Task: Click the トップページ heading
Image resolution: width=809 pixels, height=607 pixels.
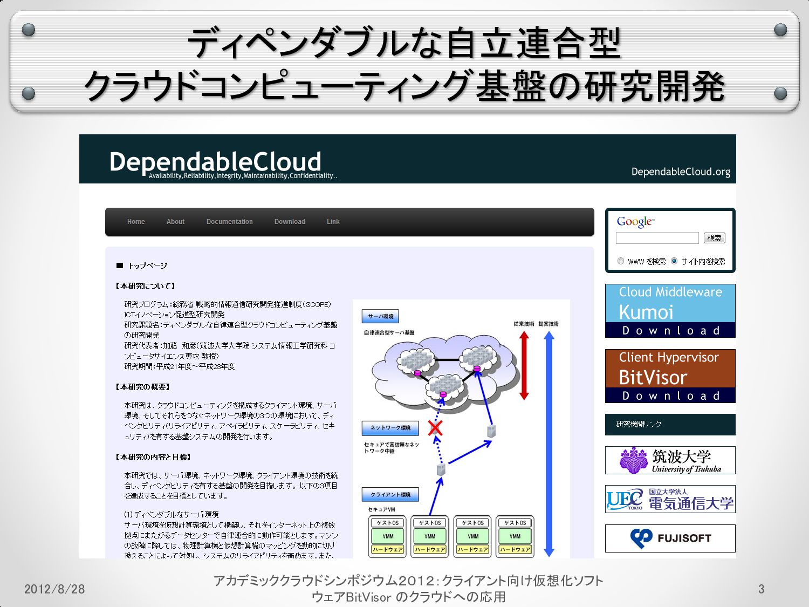Action: (x=147, y=265)
